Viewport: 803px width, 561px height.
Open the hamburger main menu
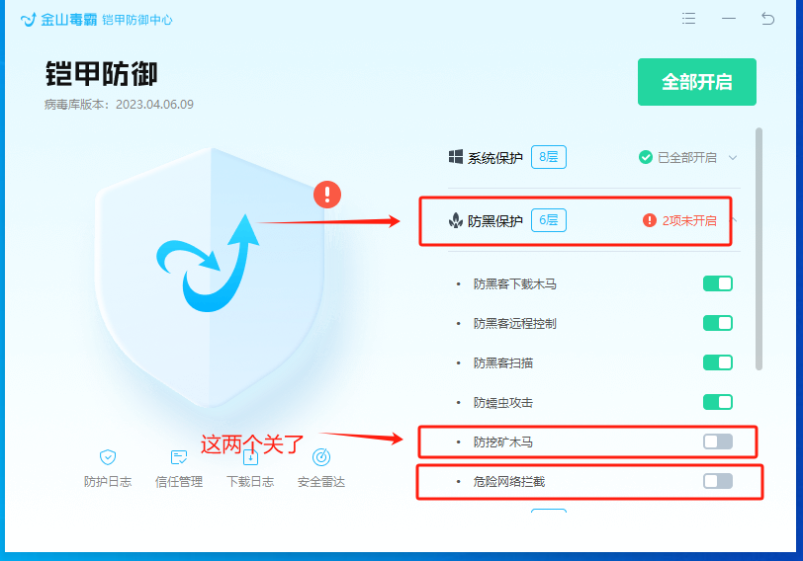point(689,19)
